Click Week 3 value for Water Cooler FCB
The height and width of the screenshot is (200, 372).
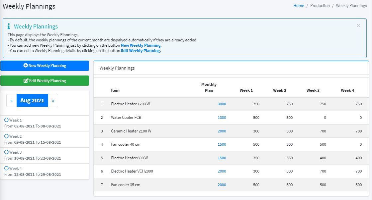(x=325, y=118)
